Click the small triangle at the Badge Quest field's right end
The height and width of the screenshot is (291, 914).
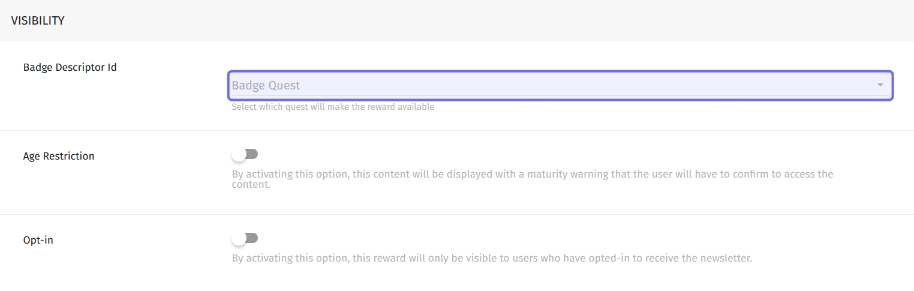tap(880, 85)
